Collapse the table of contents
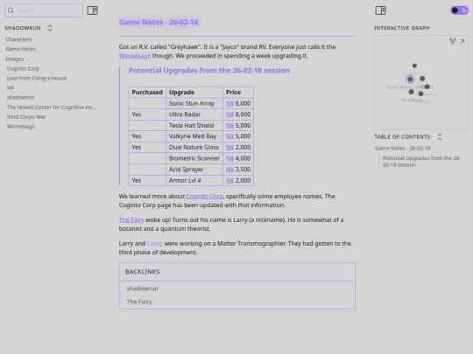Screen dimensions: 473x354 (x=440, y=137)
